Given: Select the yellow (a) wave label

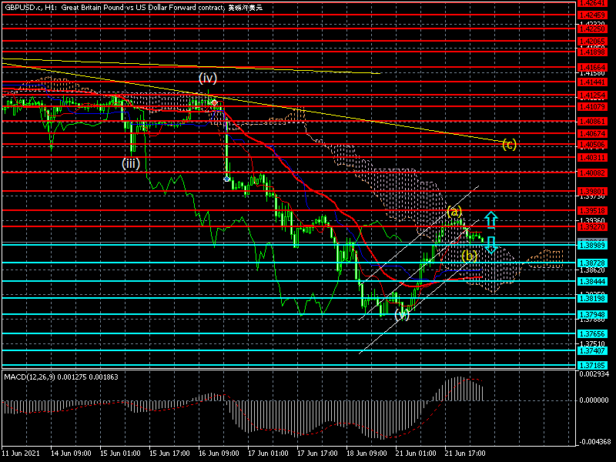Looking at the screenshot, I should (454, 212).
